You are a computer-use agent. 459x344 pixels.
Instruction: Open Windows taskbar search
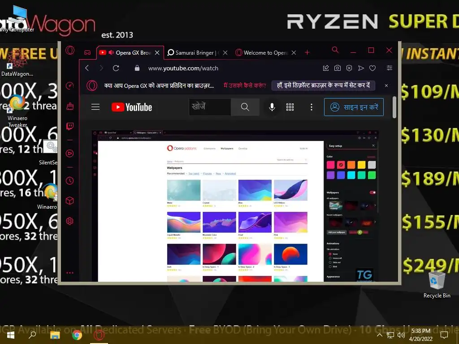(32, 335)
